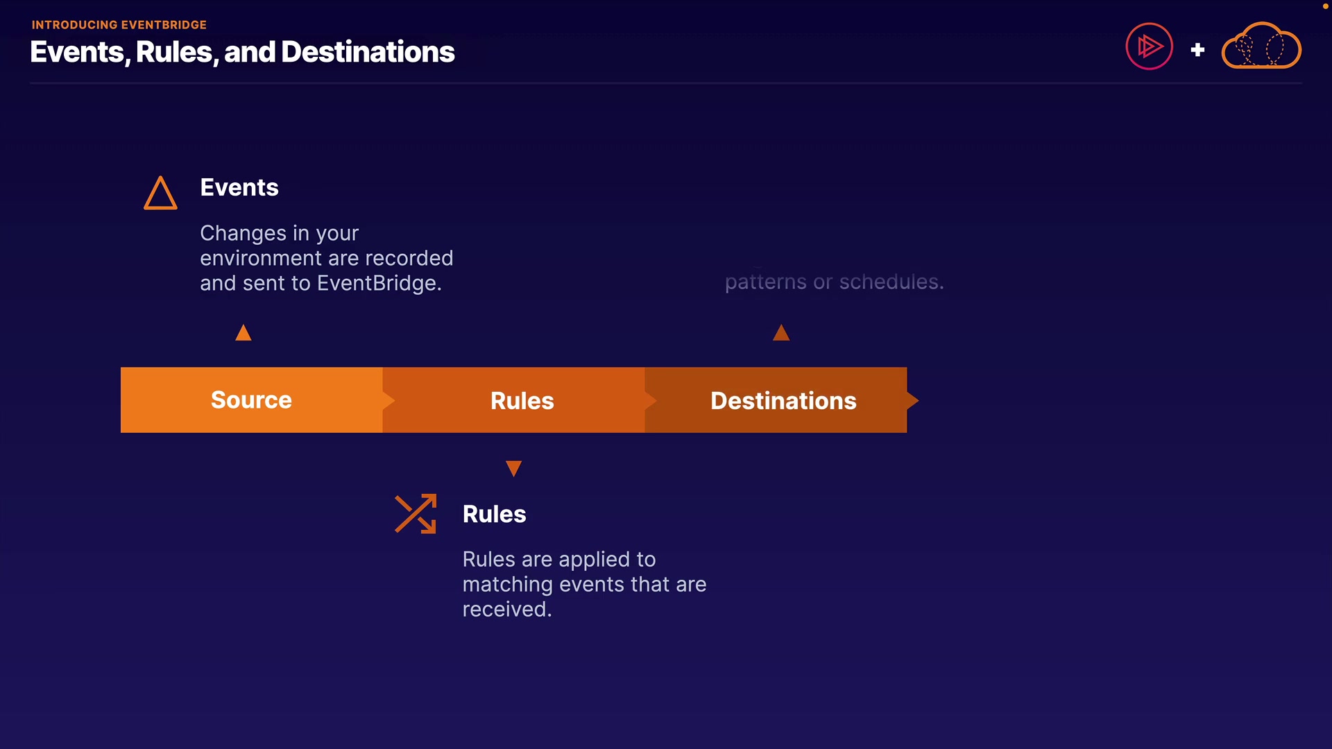Screen dimensions: 1332x749
Task: Click the faded "patterns or schedules." text
Action: 834,282
